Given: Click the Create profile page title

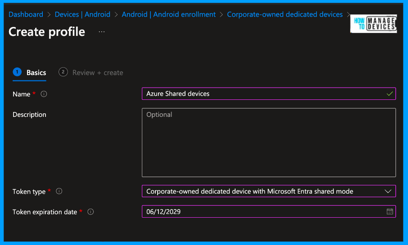Looking at the screenshot, I should click(47, 32).
